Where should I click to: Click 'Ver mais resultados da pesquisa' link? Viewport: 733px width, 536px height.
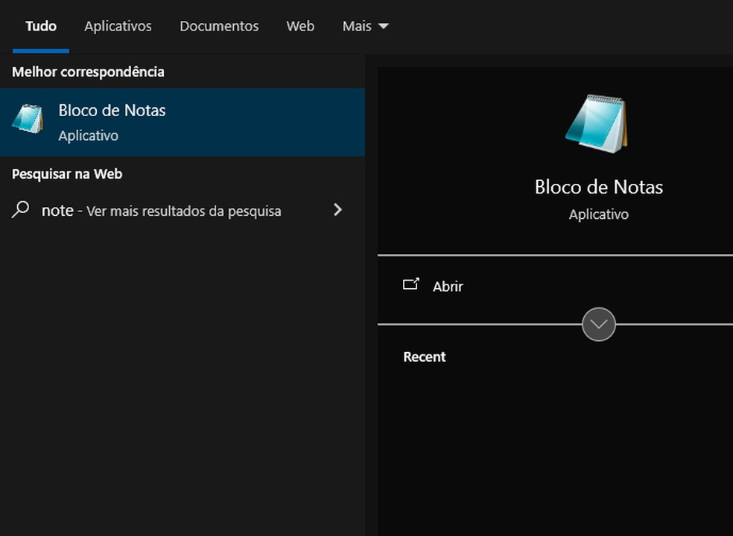click(x=184, y=211)
